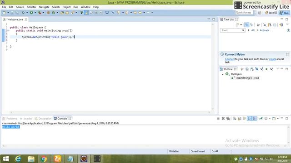This screenshot has width=291, height=163.
Task: Open the Source menu
Action: (20, 7)
